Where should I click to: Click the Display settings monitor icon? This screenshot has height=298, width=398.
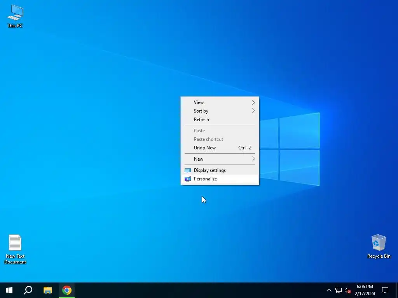[188, 171]
